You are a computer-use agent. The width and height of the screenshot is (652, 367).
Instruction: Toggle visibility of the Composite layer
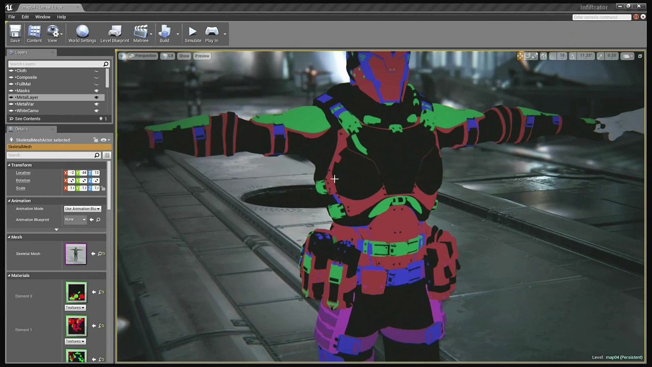96,77
